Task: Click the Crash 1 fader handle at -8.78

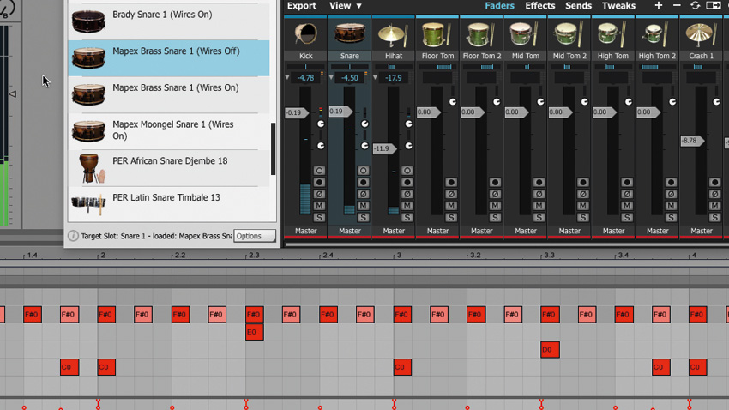Action: pos(692,141)
